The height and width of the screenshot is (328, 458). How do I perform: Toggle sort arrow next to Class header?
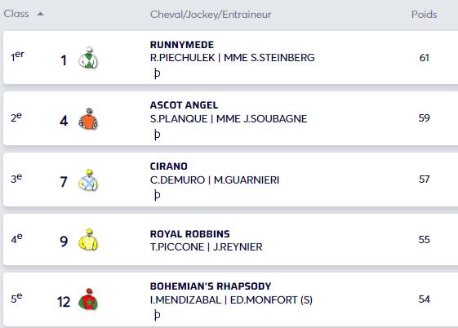[x=41, y=14]
